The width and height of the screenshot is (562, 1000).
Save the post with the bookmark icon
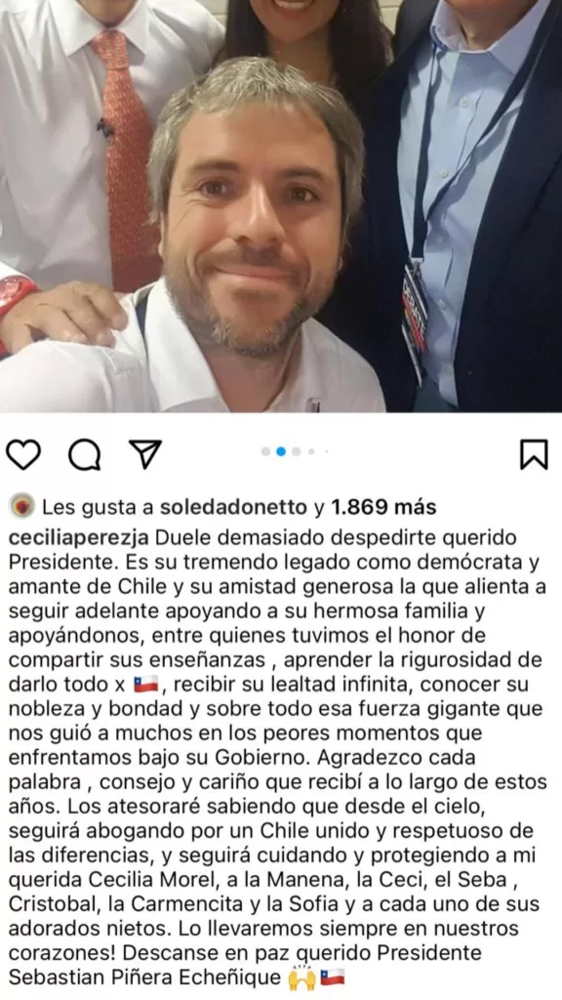(x=534, y=455)
